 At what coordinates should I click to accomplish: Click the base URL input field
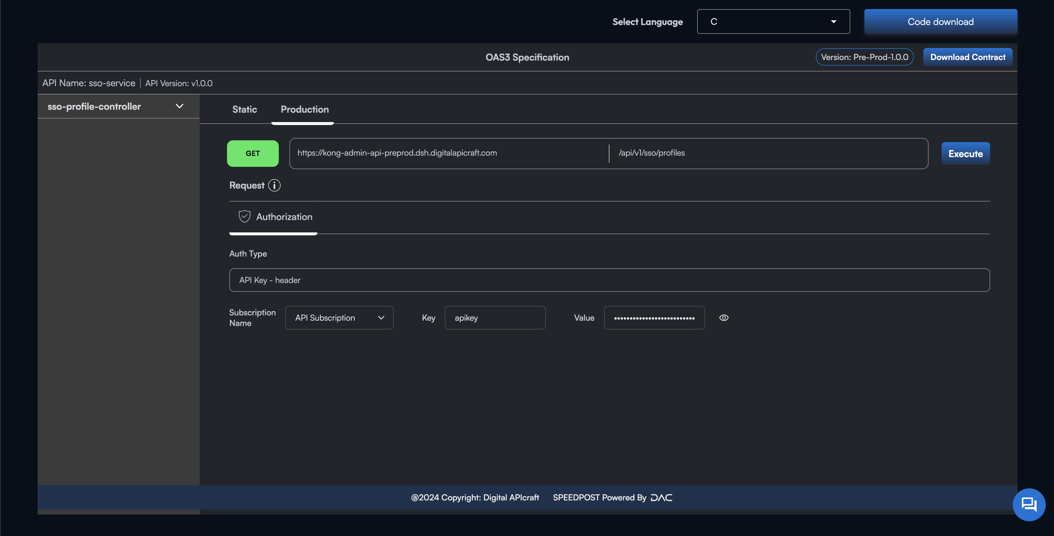(449, 153)
